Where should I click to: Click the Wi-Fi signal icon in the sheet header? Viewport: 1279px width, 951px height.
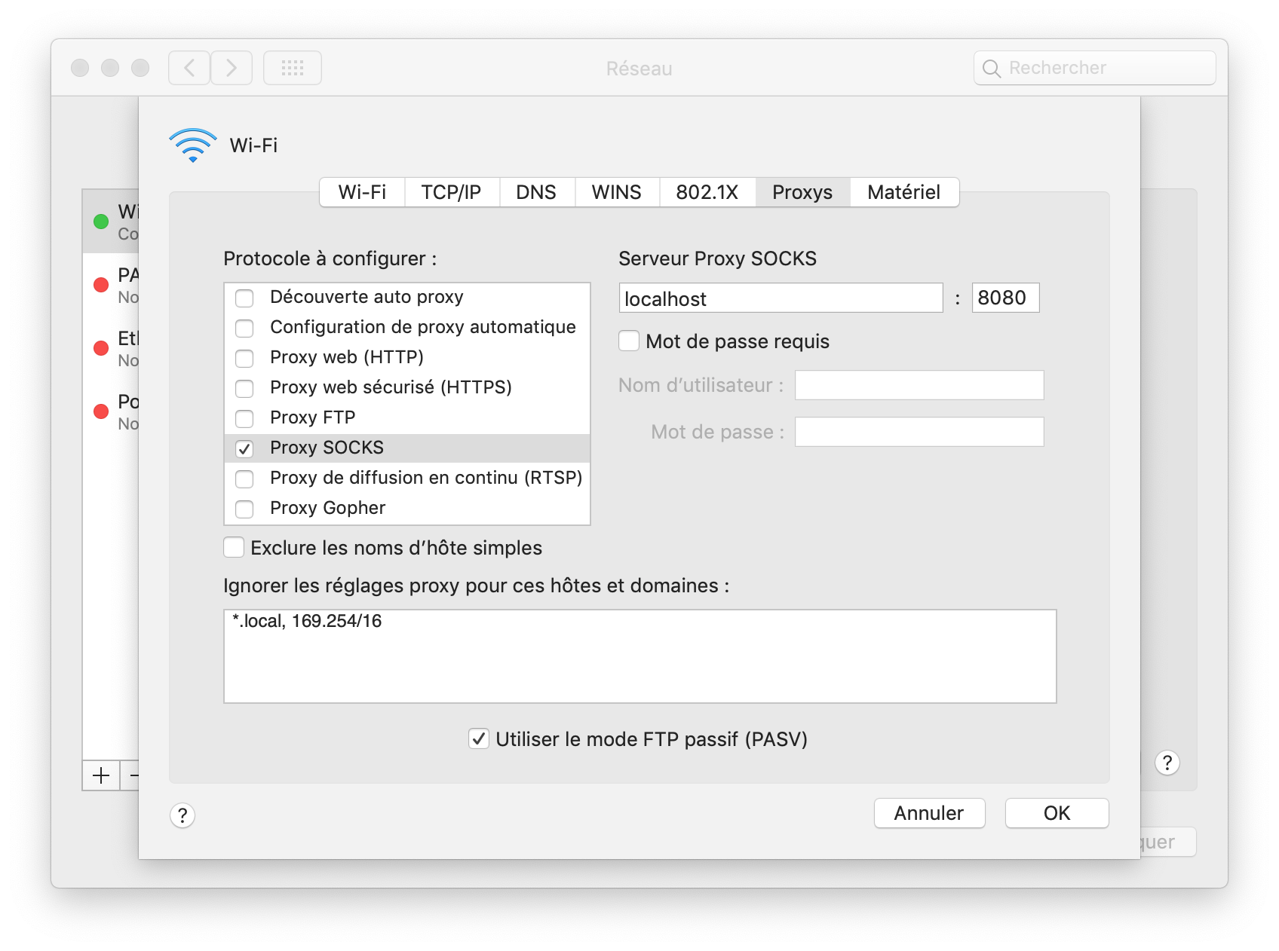tap(193, 145)
